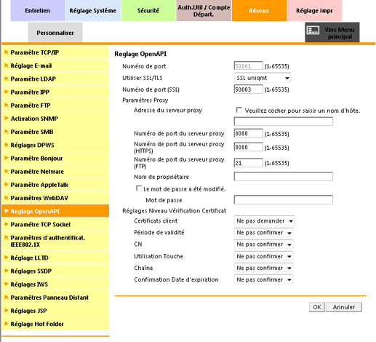The height and width of the screenshot is (342, 376).
Task: Open Paramètres Panneau Distant entry
Action: pos(55,298)
